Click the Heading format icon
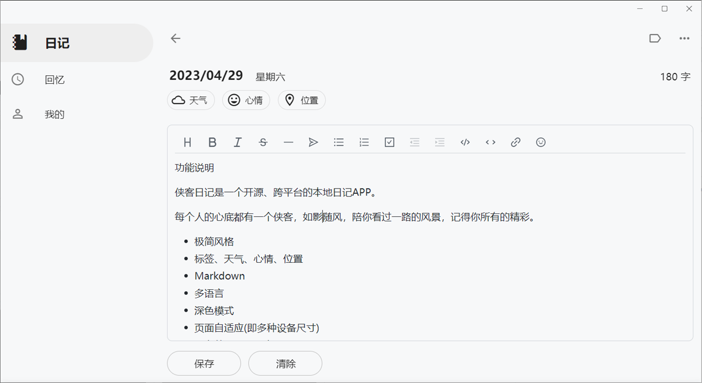The width and height of the screenshot is (702, 383). coord(187,142)
